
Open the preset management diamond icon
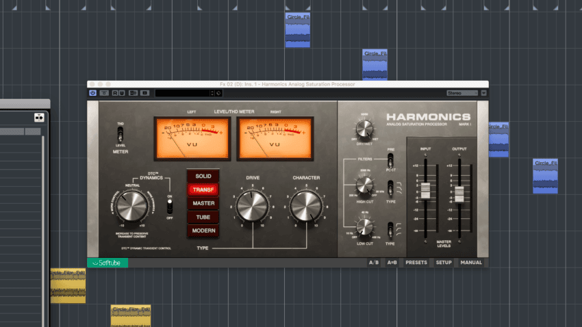click(218, 93)
